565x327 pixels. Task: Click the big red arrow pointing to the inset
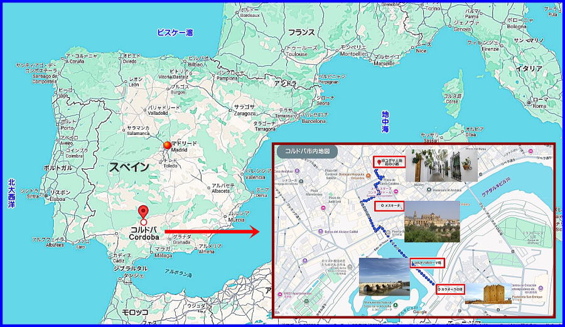212,232
